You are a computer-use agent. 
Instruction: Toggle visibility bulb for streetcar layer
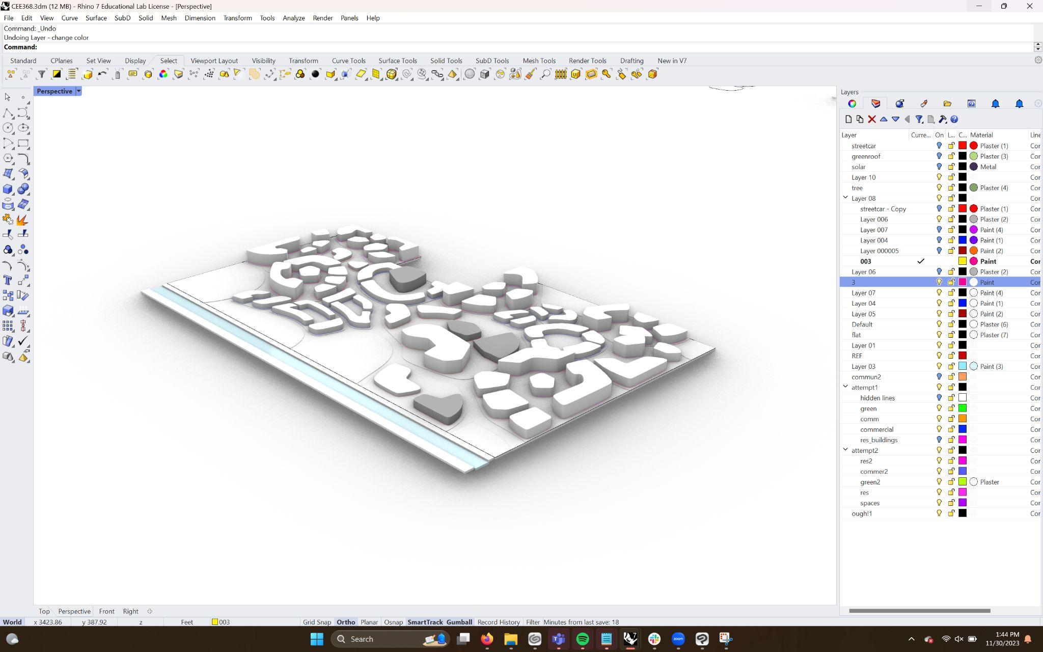pyautogui.click(x=939, y=146)
